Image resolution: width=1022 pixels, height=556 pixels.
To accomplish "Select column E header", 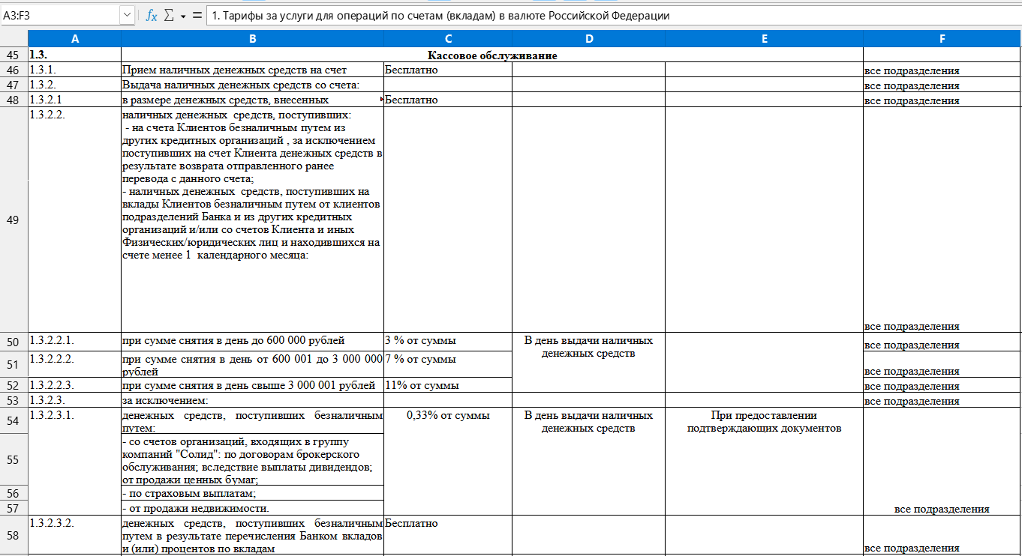I will pos(764,39).
